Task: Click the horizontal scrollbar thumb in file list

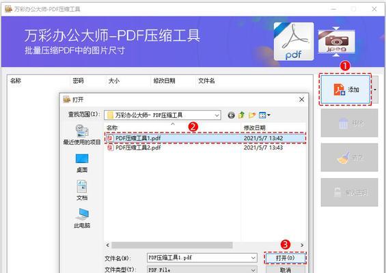Action: (172, 245)
